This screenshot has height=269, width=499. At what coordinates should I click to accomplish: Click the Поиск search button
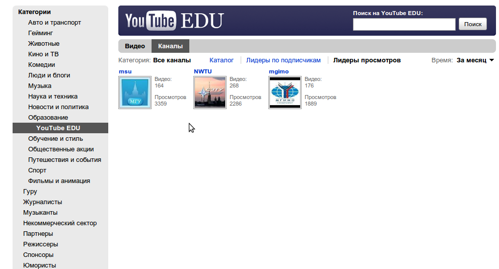click(473, 24)
